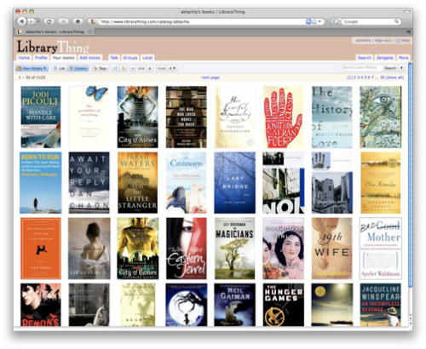
Task: Open the Tags view
Action: pyautogui.click(x=100, y=68)
